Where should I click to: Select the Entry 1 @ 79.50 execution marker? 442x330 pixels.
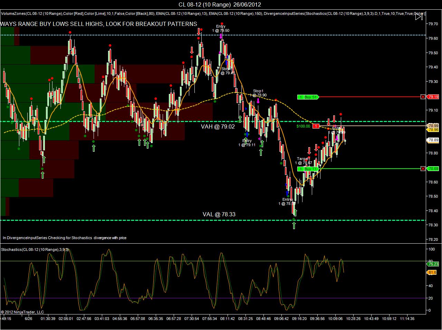pos(221,28)
